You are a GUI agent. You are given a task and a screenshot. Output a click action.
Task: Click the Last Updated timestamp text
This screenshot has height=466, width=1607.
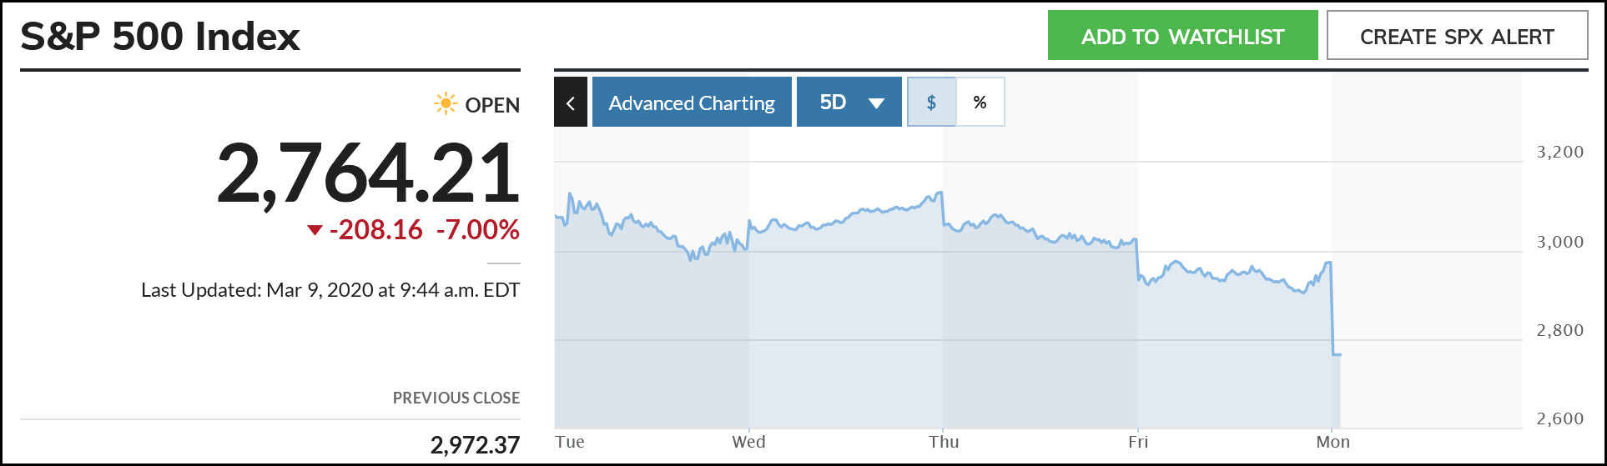pos(330,290)
